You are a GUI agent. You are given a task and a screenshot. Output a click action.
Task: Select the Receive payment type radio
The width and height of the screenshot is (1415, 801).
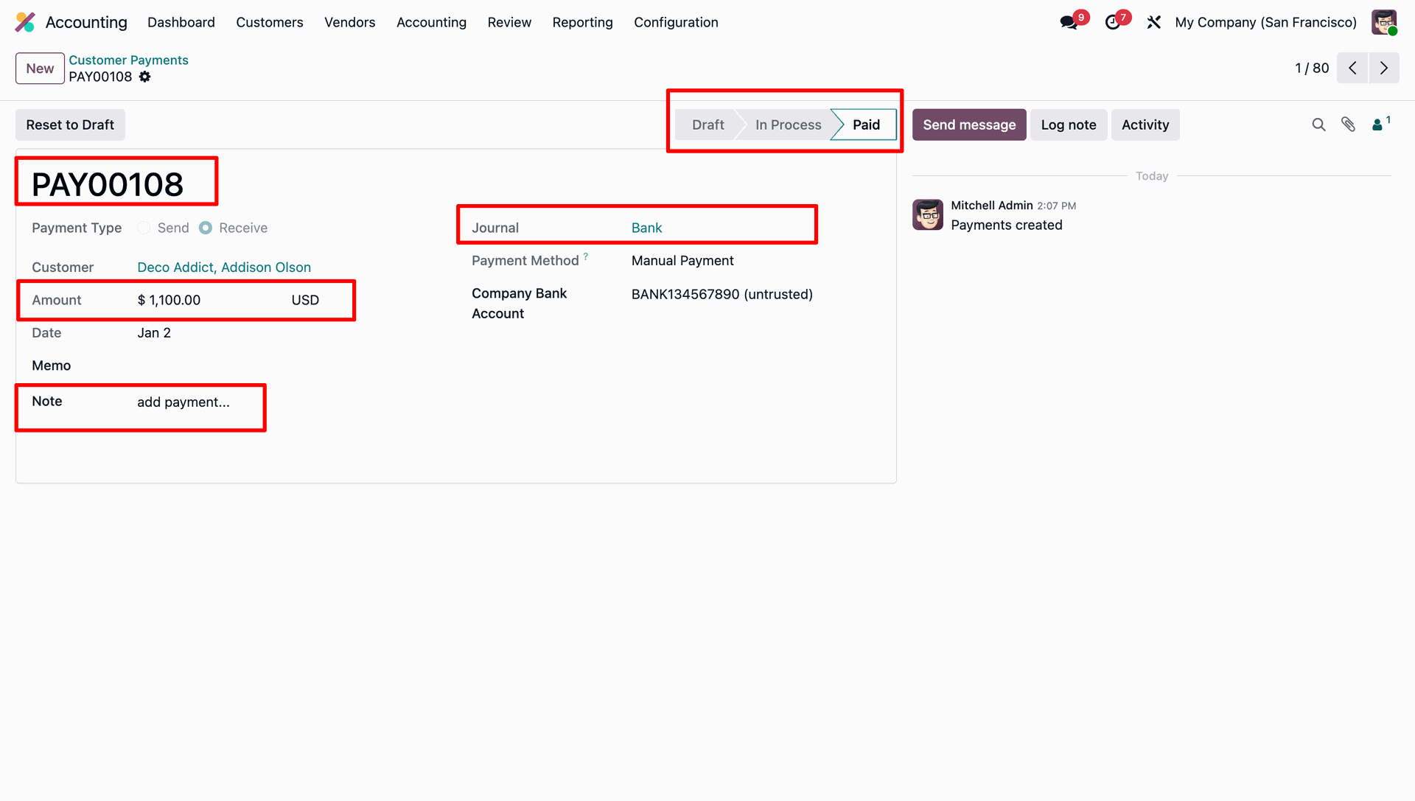tap(206, 228)
